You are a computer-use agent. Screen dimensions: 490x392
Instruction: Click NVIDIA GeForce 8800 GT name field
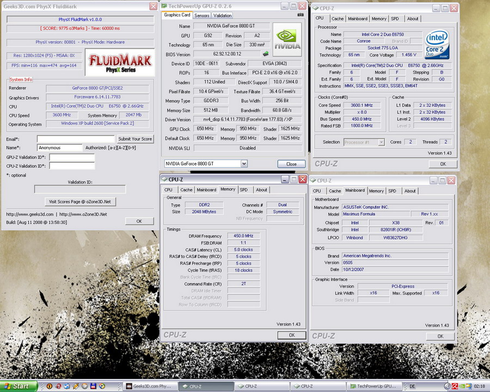[231, 26]
